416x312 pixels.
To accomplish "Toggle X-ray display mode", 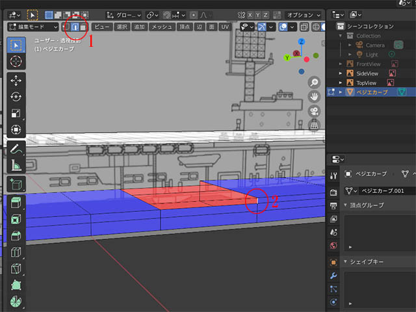I will click(304, 27).
